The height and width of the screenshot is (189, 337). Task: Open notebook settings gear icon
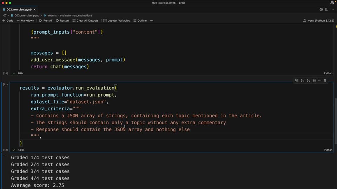point(321,9)
